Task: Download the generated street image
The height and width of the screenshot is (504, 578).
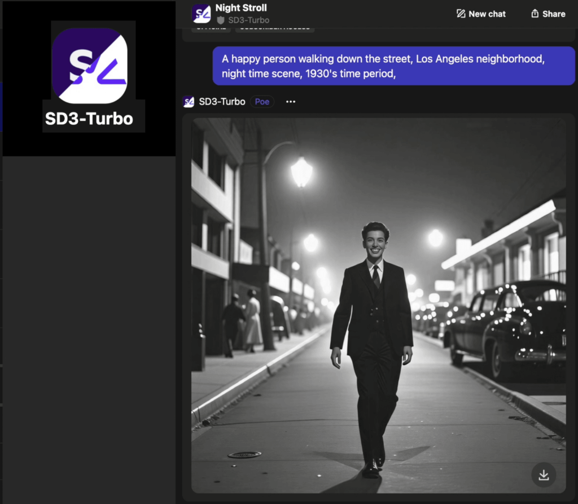Action: click(x=543, y=475)
